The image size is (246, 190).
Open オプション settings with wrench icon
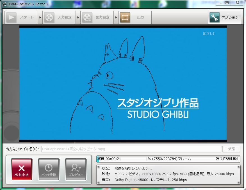pos(224,17)
